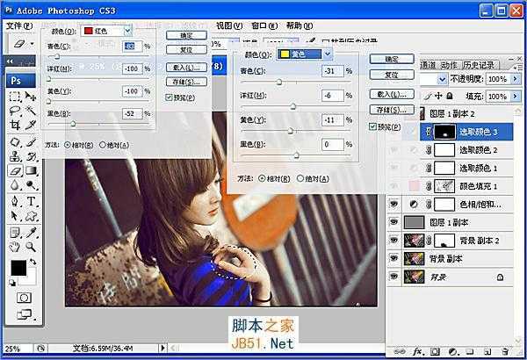Open the 填充 slider arrow
The width and height of the screenshot is (527, 360).
click(515, 97)
